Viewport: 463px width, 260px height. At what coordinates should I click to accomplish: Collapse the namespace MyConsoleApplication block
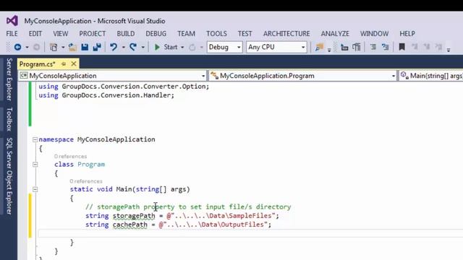35,139
